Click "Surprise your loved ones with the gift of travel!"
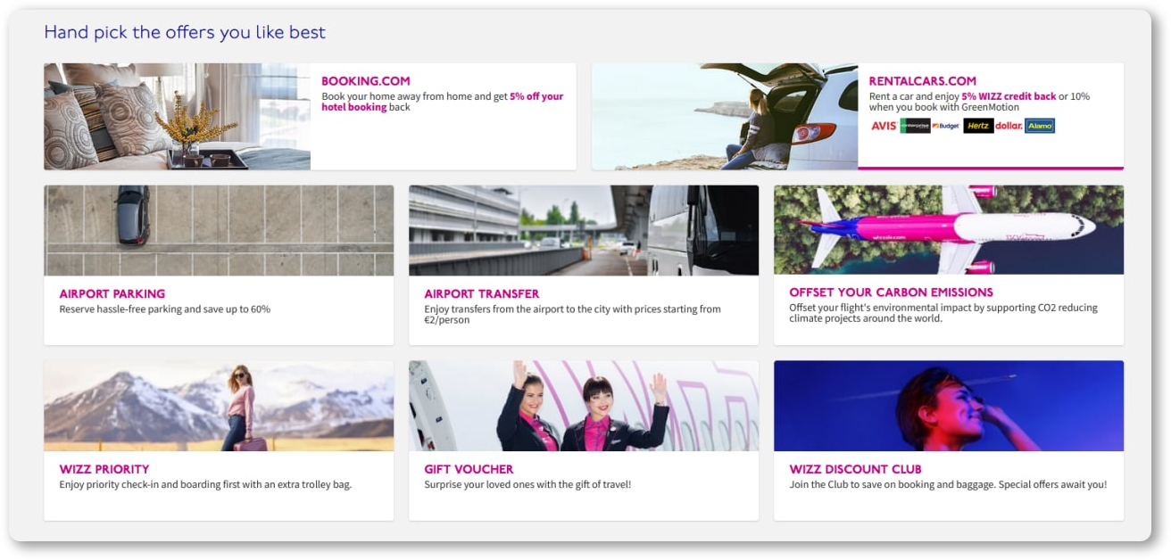The height and width of the screenshot is (560, 1171). click(527, 485)
